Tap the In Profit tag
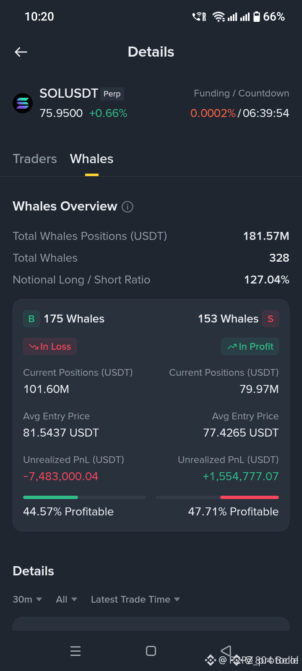Screen dimensions: 302x671 [x=250, y=346]
